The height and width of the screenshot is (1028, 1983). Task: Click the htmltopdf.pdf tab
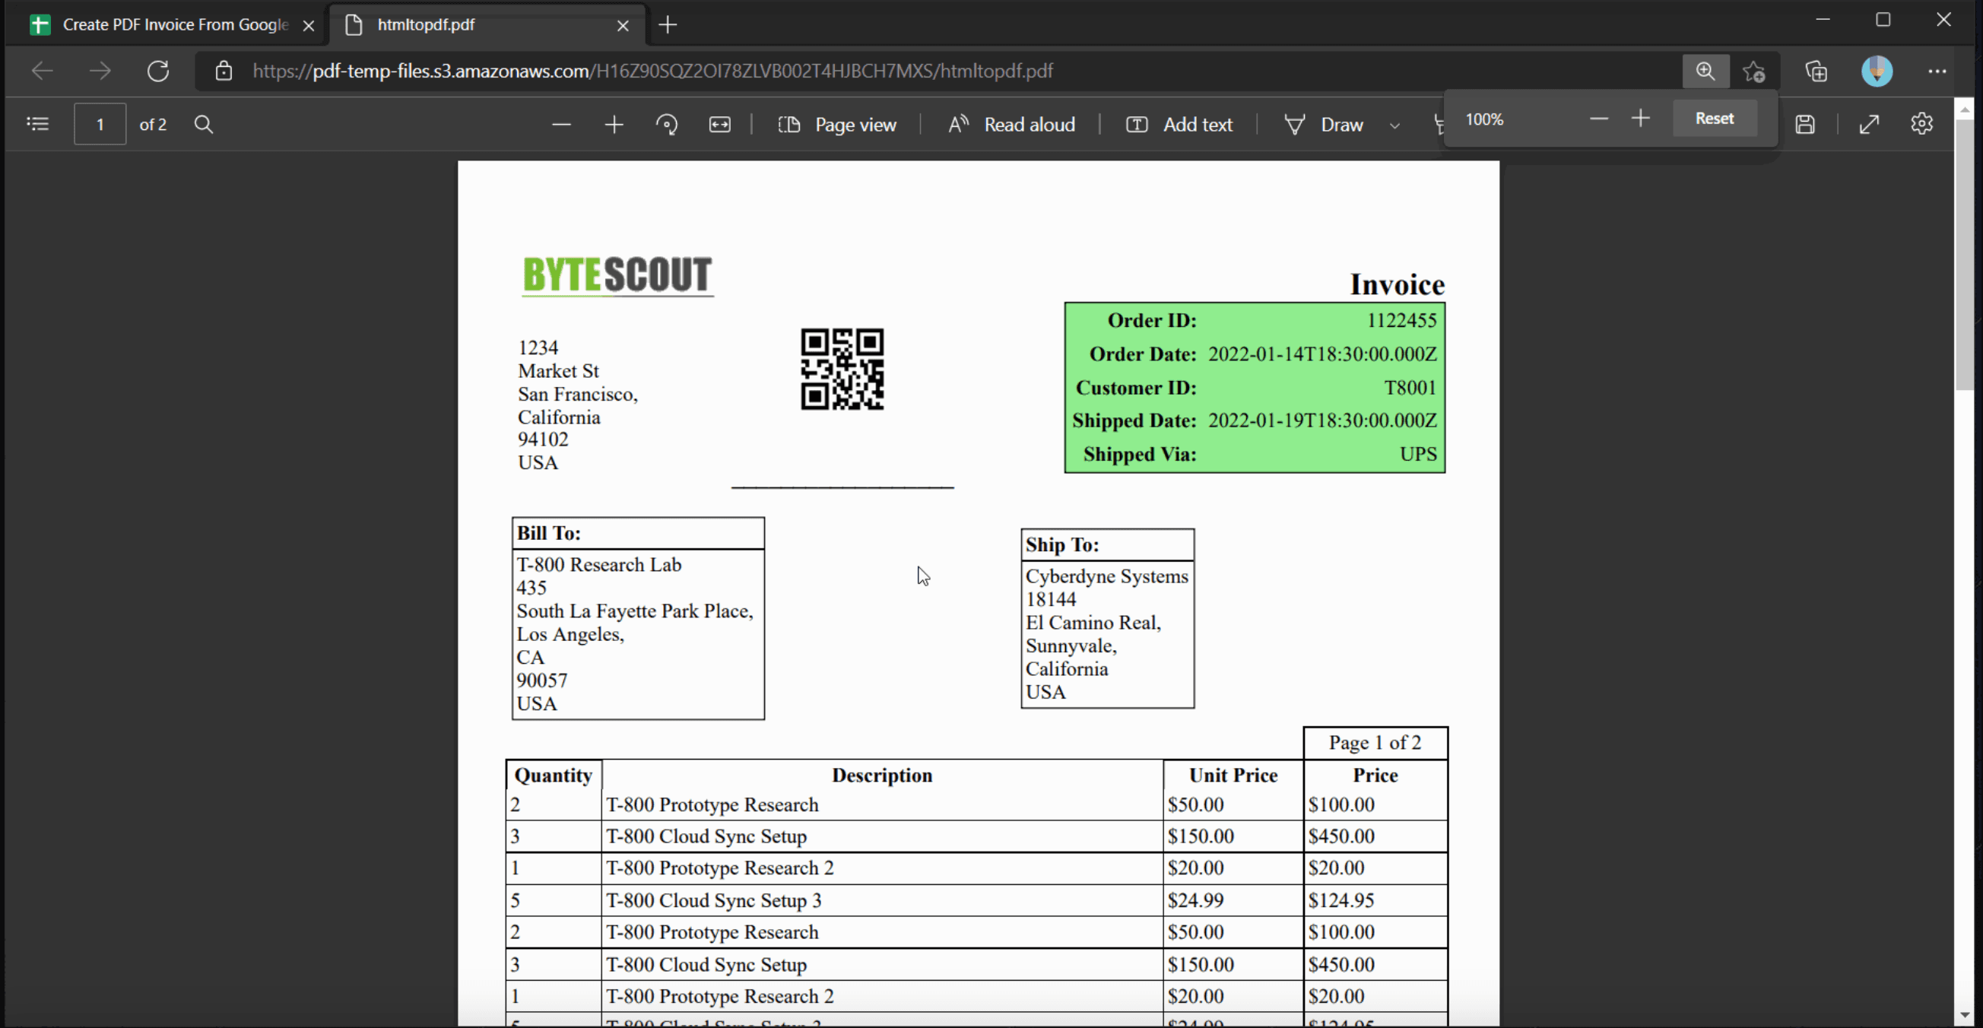click(x=487, y=24)
